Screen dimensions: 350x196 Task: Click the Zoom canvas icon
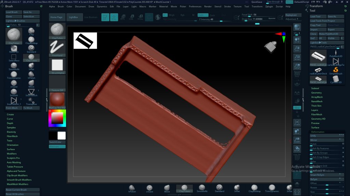coord(297,49)
